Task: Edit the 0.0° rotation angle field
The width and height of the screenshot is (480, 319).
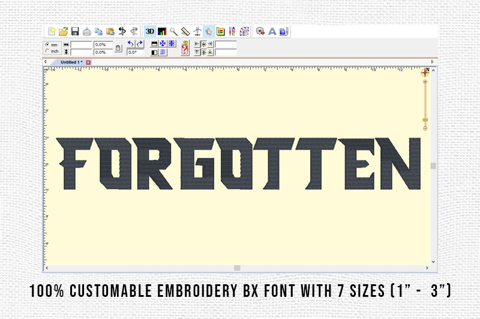Action: click(135, 52)
